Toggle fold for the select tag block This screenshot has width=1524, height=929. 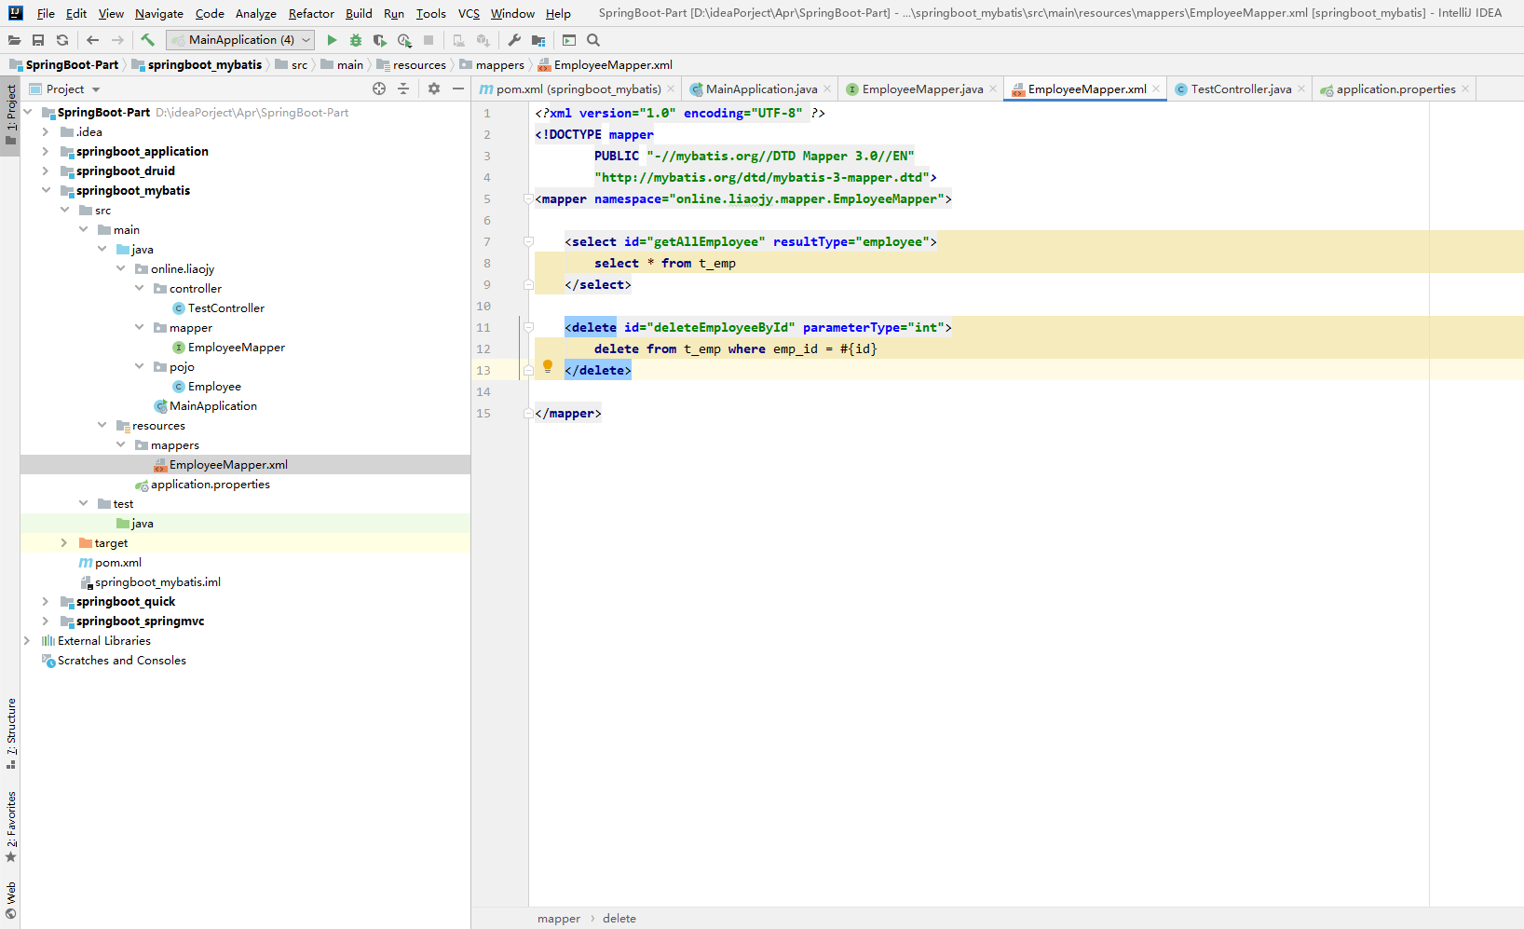pyautogui.click(x=528, y=242)
